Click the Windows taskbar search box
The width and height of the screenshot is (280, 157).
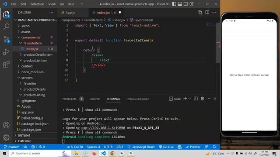click(40, 153)
